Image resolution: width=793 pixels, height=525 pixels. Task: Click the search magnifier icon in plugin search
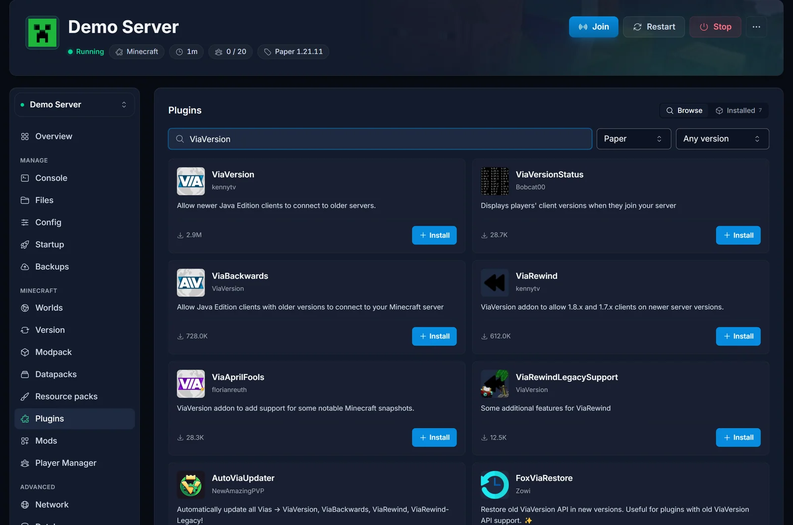180,139
